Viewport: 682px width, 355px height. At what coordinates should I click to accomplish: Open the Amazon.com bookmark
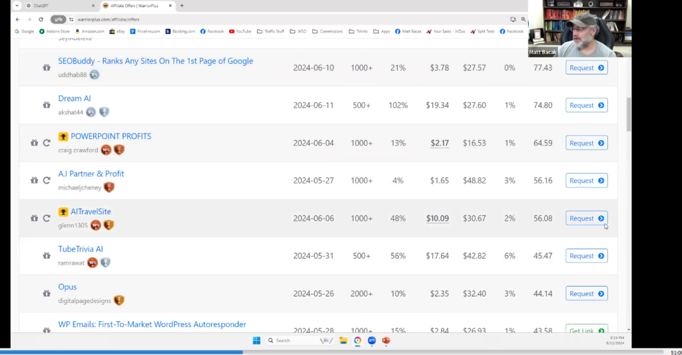[90, 31]
